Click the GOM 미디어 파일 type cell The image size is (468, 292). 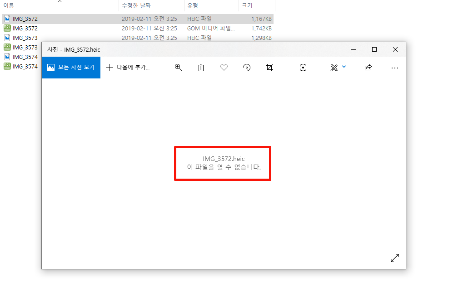pos(211,28)
